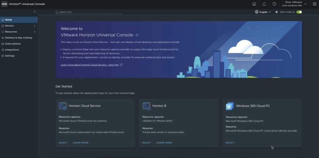The height and width of the screenshot is (158, 319).
Task: Expand the Resources sidebar menu
Action: 19,32
